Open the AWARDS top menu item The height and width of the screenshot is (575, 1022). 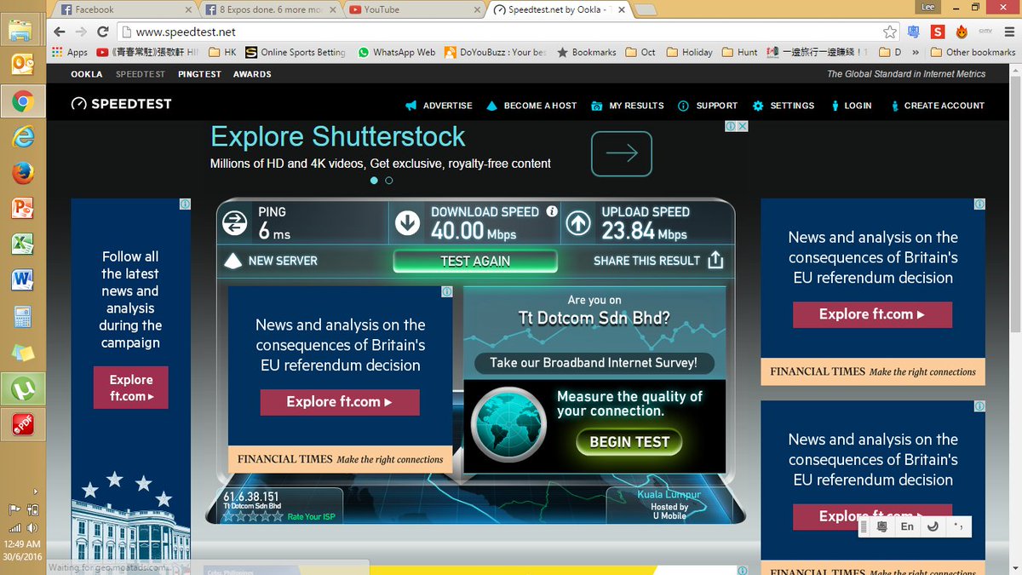click(252, 74)
